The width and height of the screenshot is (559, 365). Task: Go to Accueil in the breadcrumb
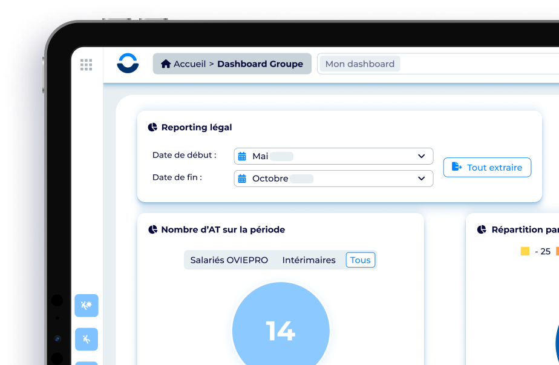(190, 64)
